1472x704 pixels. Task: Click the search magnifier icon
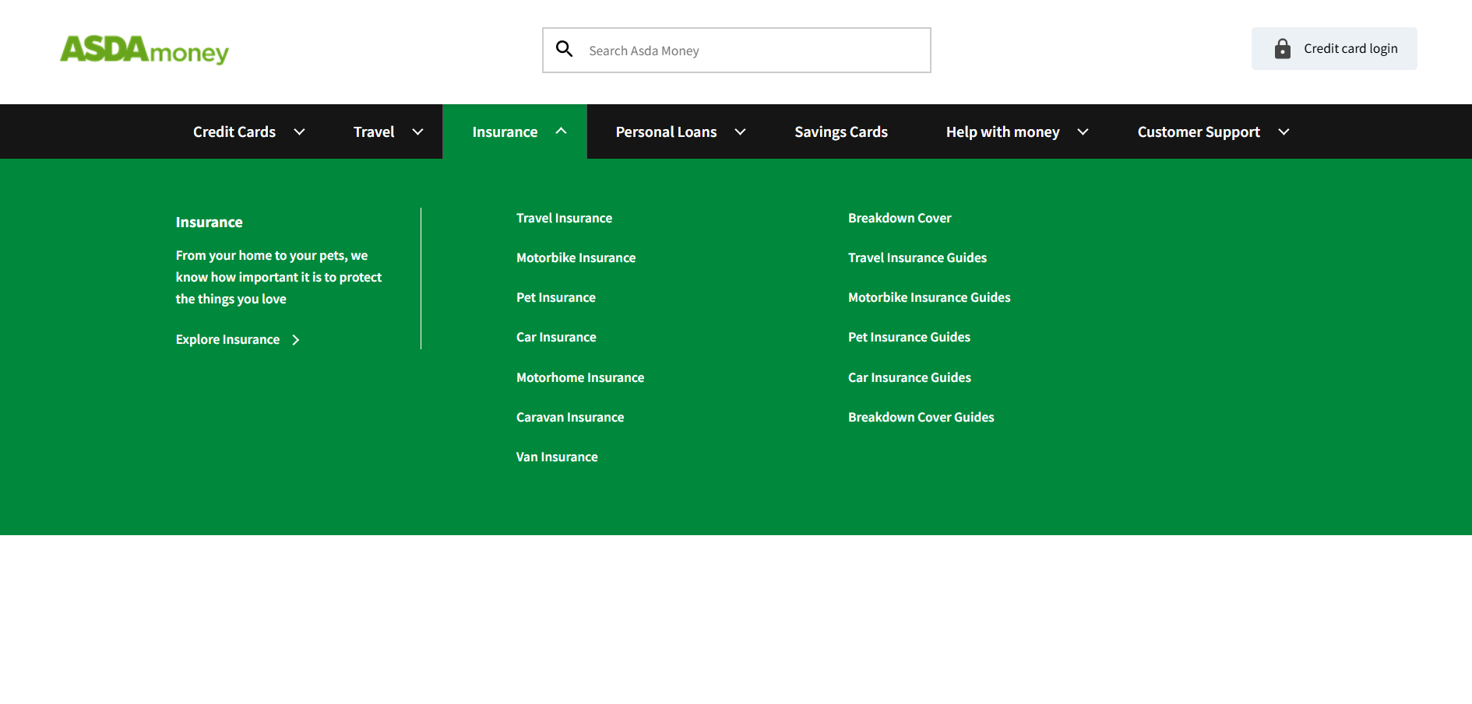565,50
